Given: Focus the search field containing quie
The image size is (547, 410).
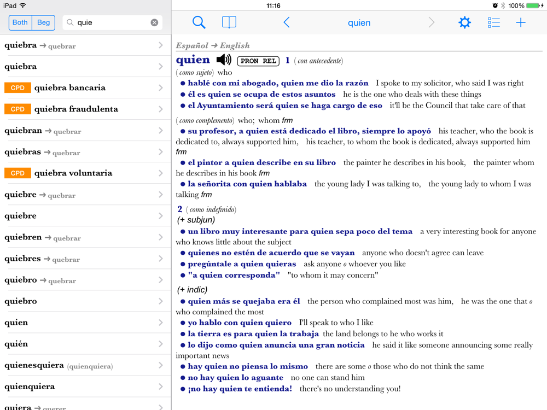Looking at the screenshot, I should (x=112, y=22).
